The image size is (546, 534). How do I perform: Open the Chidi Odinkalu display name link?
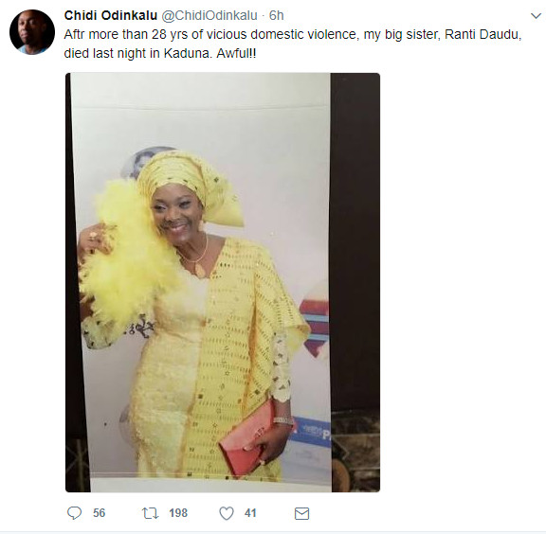point(111,15)
